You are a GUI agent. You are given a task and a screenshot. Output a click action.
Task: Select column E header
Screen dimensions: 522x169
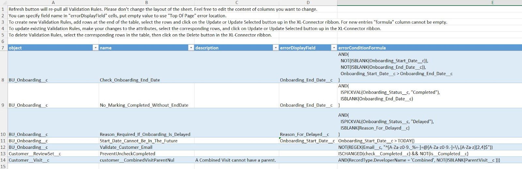[x=429, y=3]
